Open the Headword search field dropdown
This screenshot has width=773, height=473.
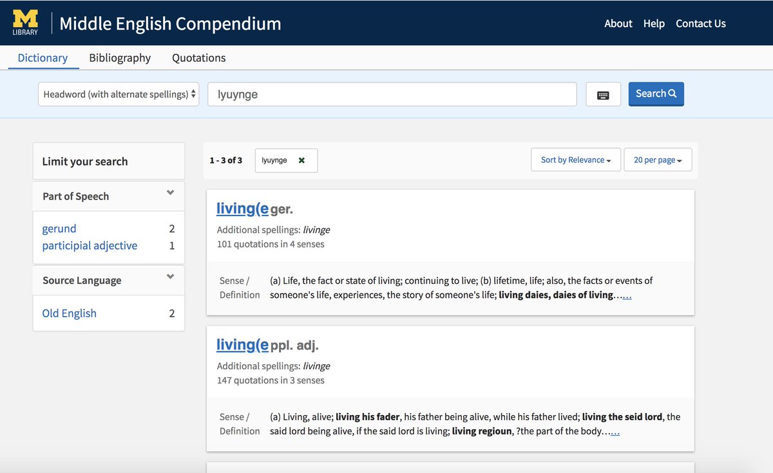pos(119,94)
